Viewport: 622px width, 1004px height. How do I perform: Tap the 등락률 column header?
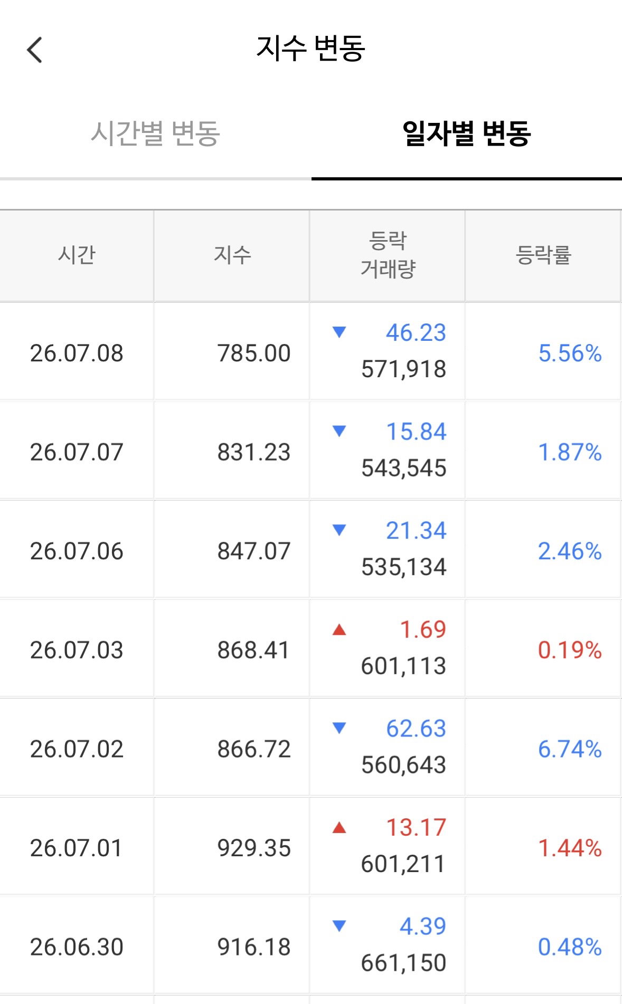(543, 255)
